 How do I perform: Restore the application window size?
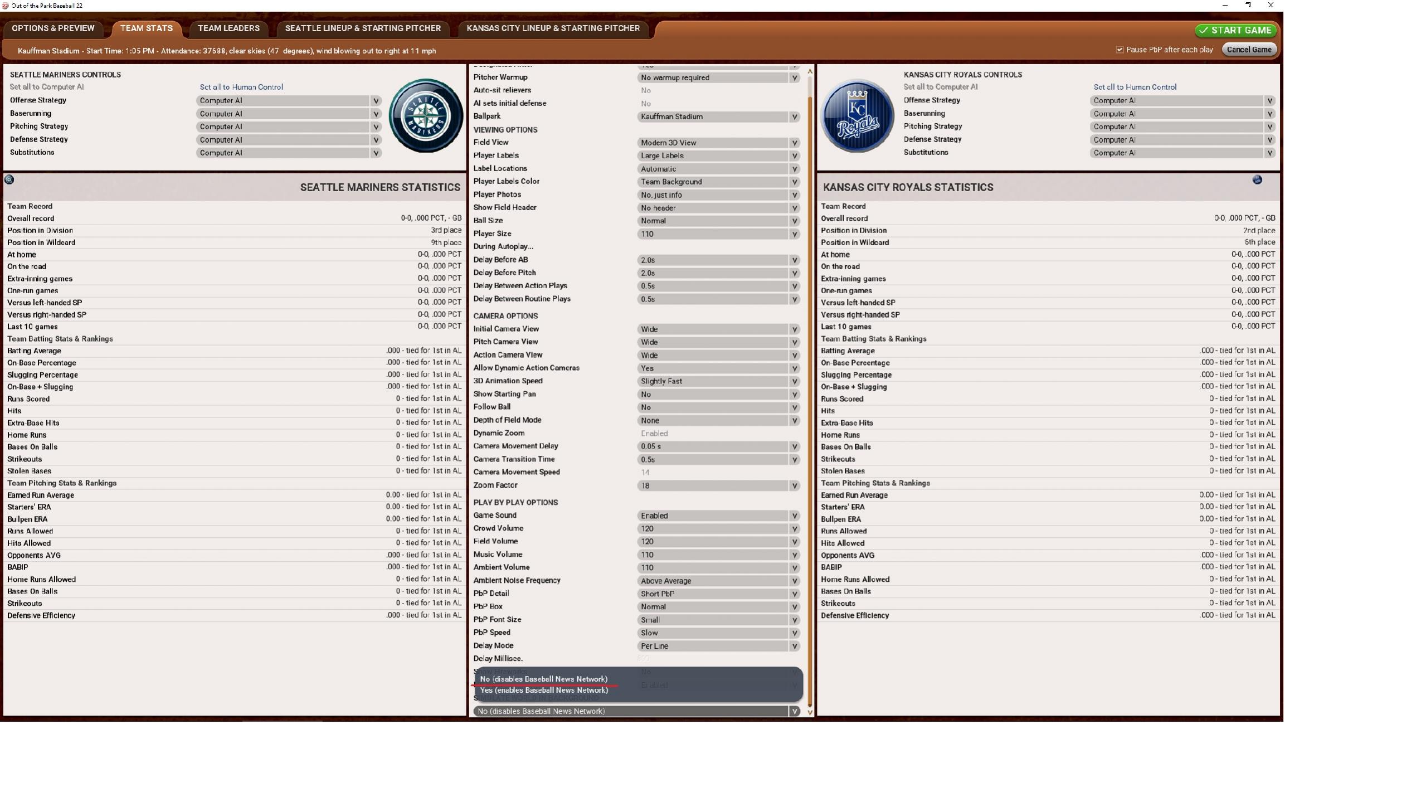[1248, 5]
